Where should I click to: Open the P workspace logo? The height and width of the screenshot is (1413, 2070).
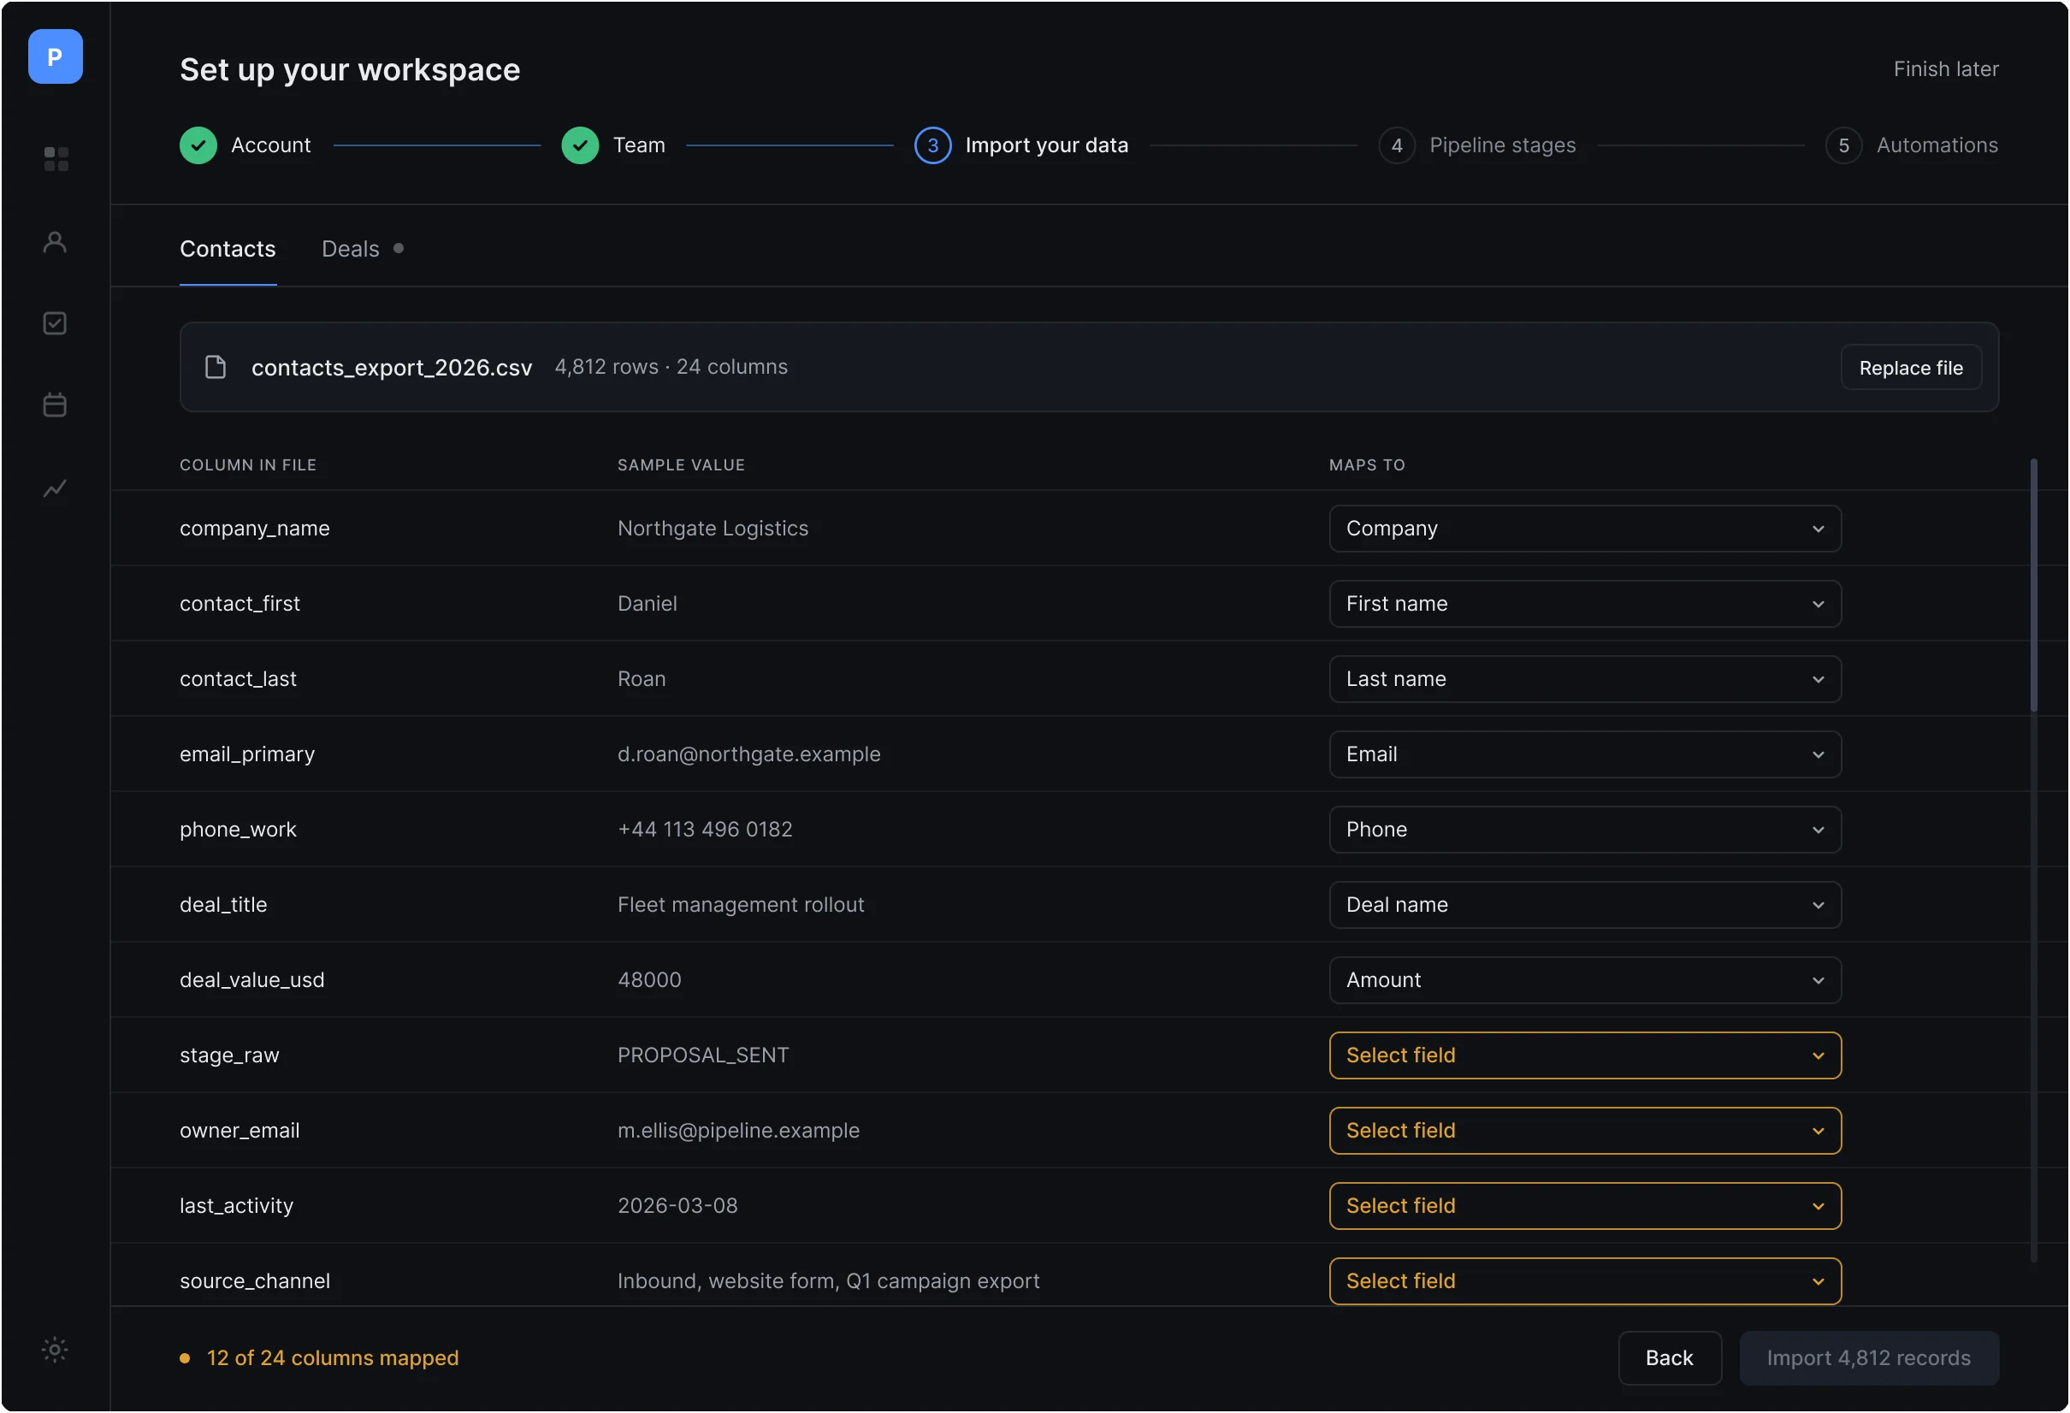56,56
